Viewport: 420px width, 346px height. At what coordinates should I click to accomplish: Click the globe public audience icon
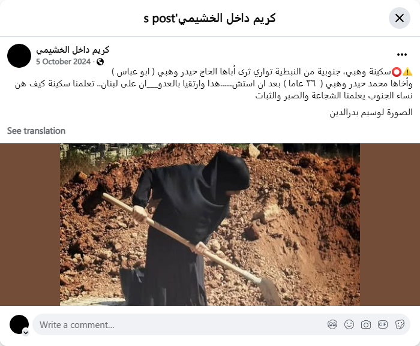[x=100, y=62]
